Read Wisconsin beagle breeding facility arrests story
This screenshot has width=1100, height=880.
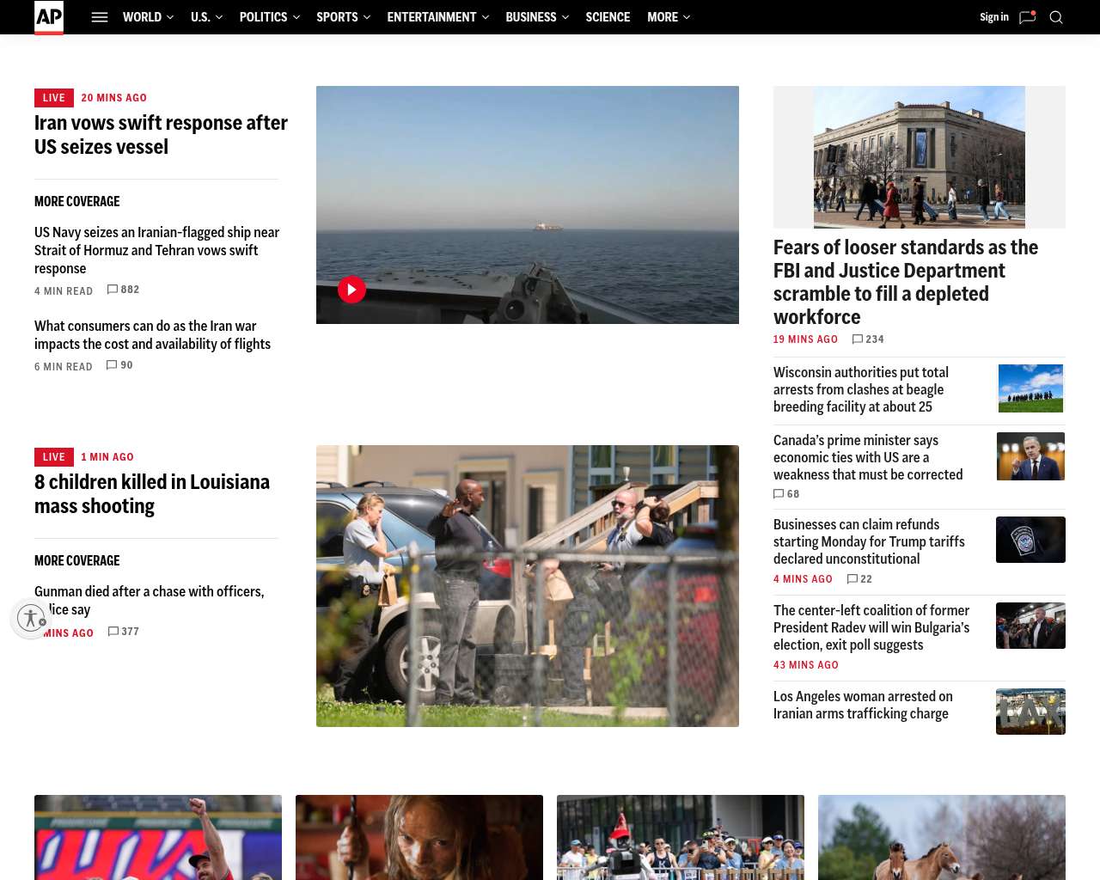(x=861, y=389)
